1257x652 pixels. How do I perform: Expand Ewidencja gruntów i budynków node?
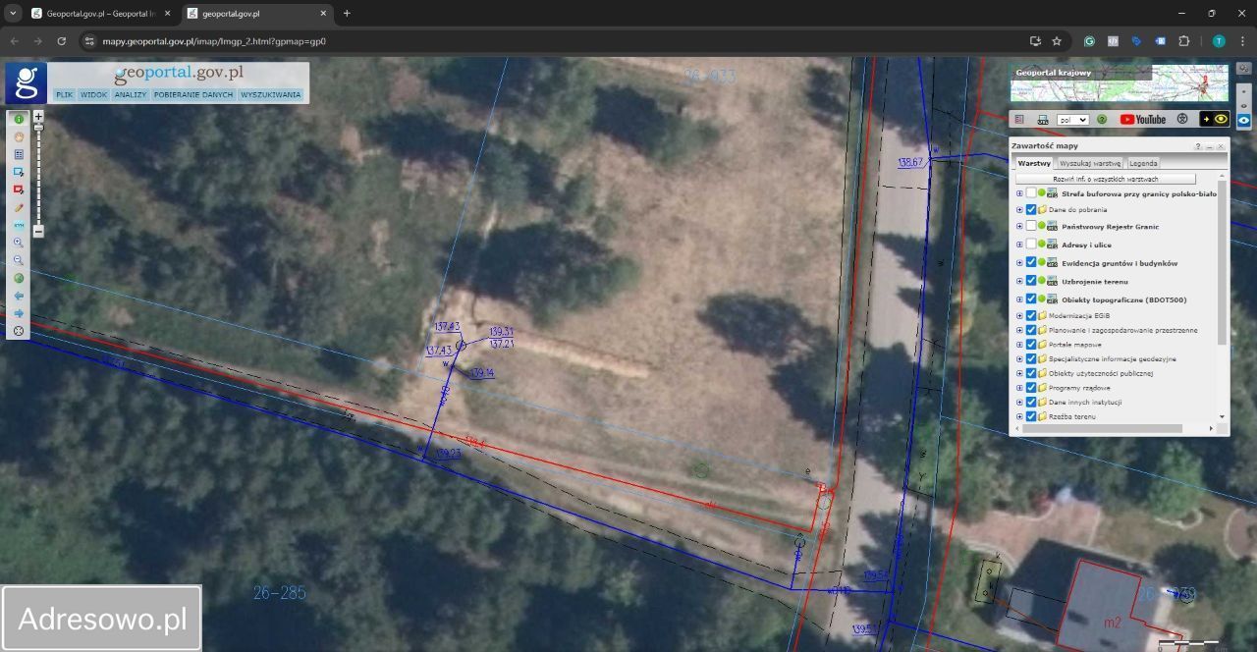(1019, 262)
